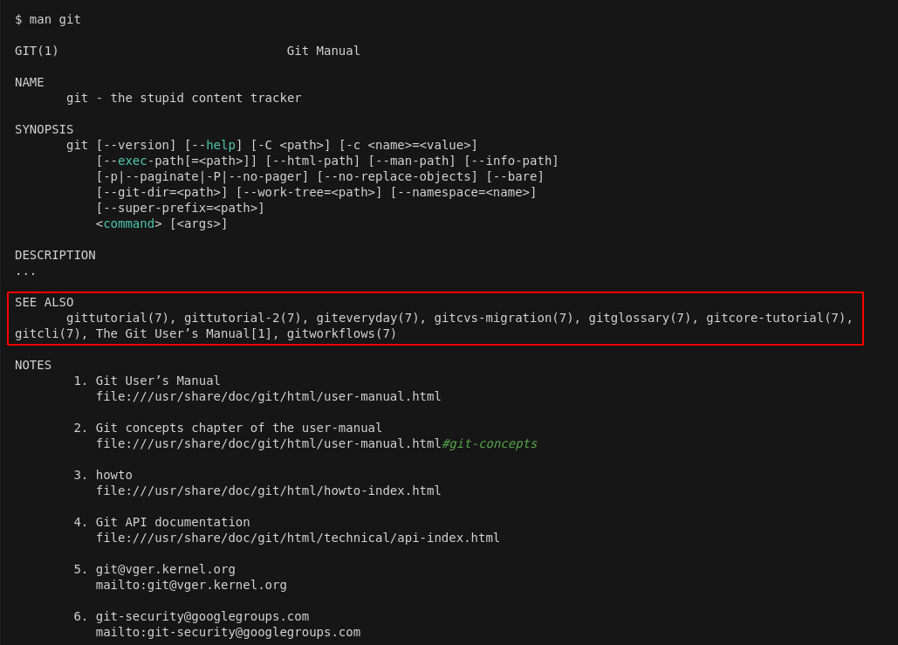This screenshot has width=898, height=645.
Task: Click the highlighted 'exec' word in synopsis
Action: click(133, 161)
